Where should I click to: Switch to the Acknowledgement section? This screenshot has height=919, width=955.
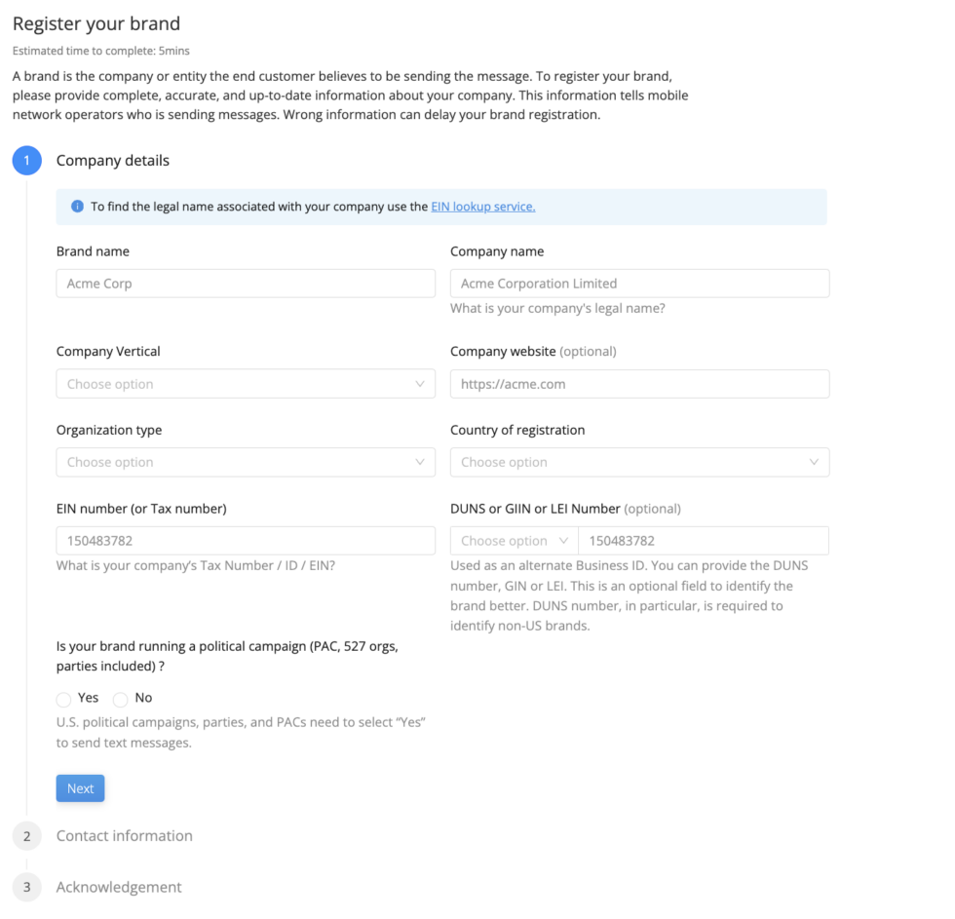click(x=119, y=887)
